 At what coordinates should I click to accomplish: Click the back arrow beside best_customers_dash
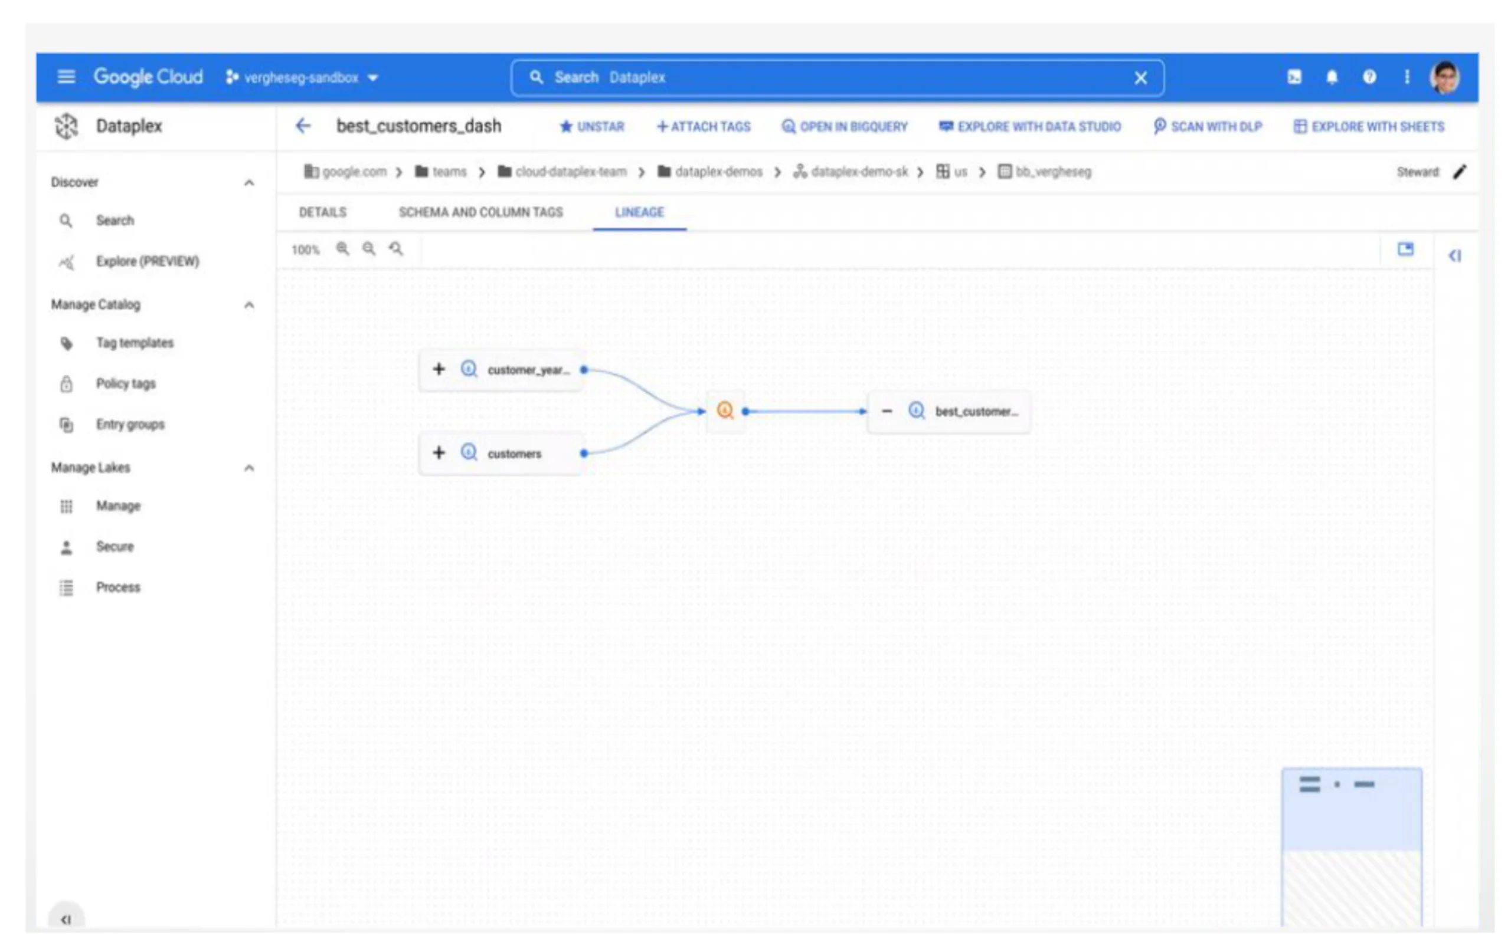pos(303,126)
